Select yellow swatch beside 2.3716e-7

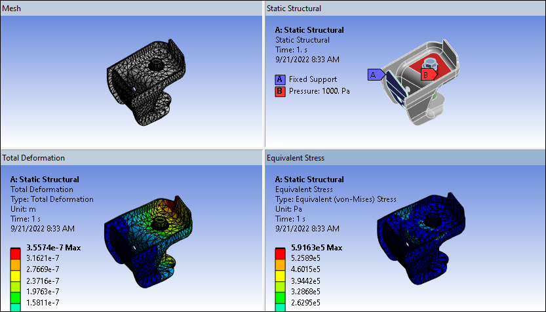pos(15,277)
